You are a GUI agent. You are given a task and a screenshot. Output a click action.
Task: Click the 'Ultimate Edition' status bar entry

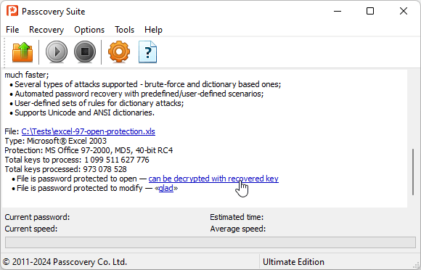[293, 262]
